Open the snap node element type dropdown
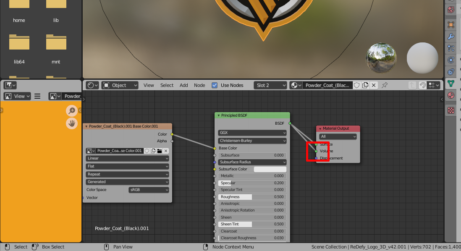461x251 pixels. point(434,85)
